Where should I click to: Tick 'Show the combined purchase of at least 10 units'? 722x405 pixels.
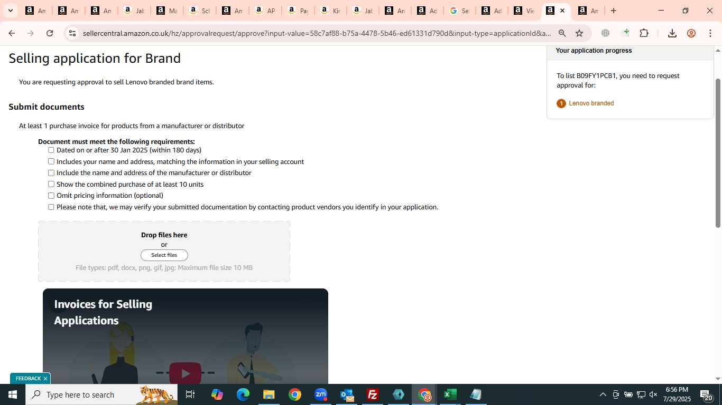[x=51, y=184]
